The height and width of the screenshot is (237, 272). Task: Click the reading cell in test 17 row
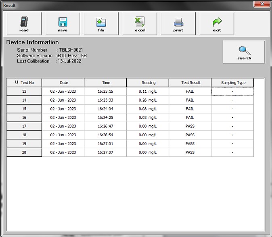tap(148, 126)
